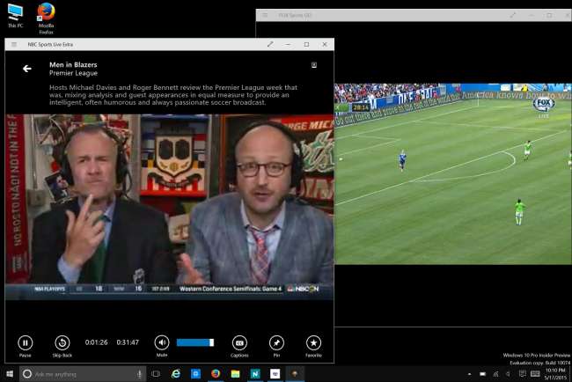572x382 pixels.
Task: Mute the NBC Sports player audio
Action: pyautogui.click(x=162, y=342)
